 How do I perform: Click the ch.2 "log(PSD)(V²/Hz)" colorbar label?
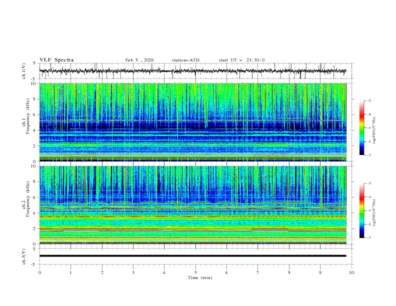tap(374, 213)
